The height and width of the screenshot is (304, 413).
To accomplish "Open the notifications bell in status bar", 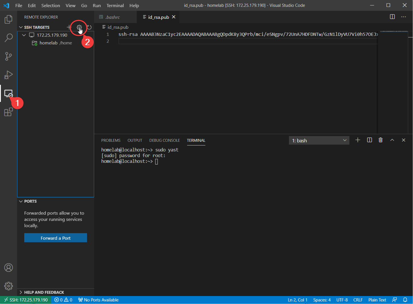I will pos(405,300).
